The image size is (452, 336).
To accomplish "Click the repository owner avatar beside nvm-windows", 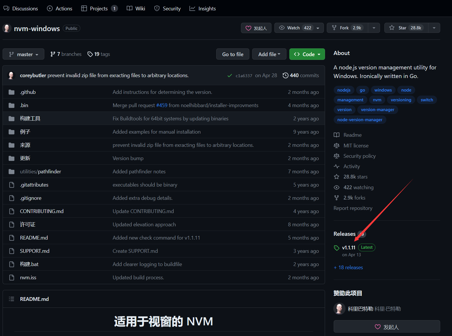I will (x=7, y=28).
